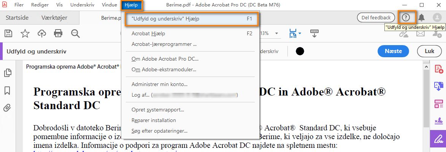Open the Hjælp menu
This screenshot has height=152, width=446.
click(x=131, y=5)
